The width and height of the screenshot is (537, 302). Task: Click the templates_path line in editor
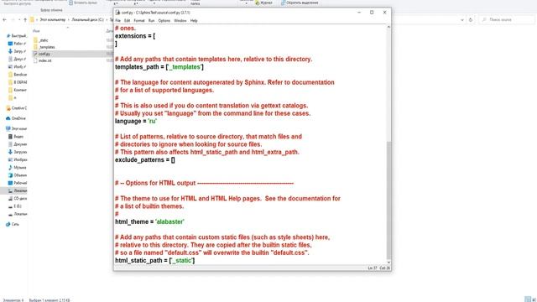pyautogui.click(x=159, y=67)
